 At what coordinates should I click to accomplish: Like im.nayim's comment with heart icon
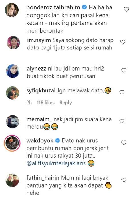pos(123,42)
